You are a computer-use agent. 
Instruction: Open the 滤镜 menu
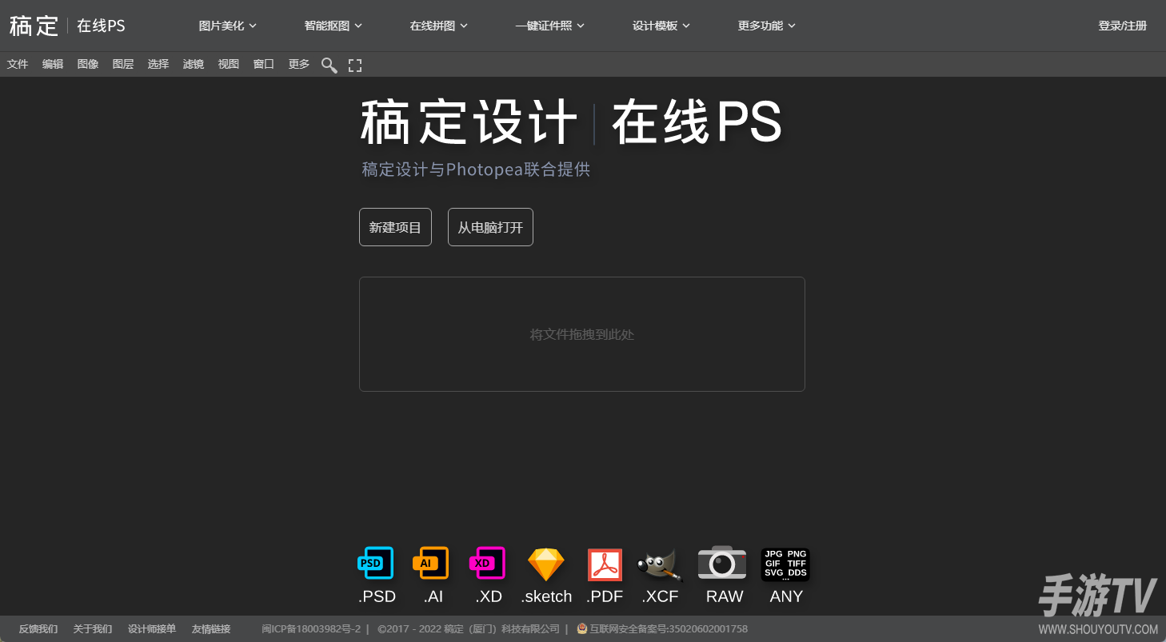[194, 64]
